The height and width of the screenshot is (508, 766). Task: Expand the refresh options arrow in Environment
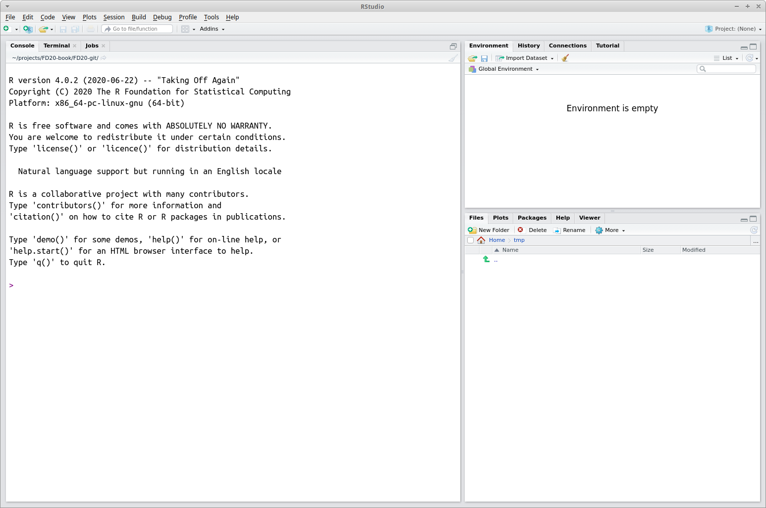757,58
